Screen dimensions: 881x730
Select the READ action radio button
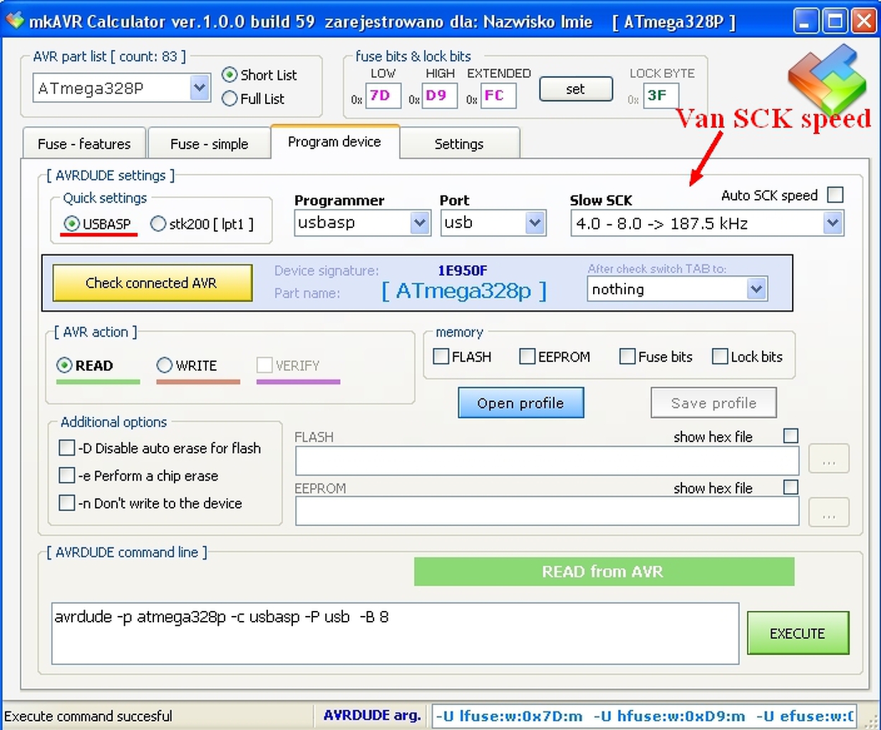click(x=64, y=365)
